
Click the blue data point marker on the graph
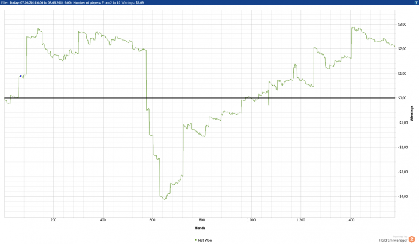pyautogui.click(x=20, y=76)
